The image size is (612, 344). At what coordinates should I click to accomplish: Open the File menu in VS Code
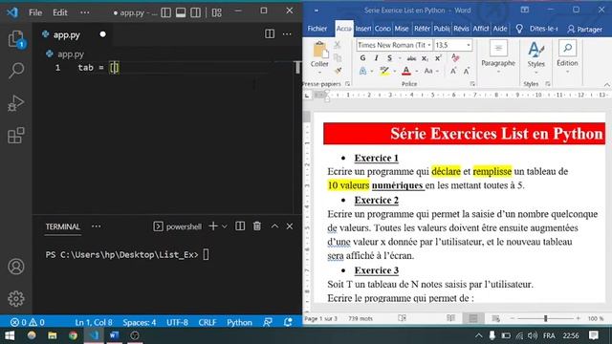[x=35, y=12]
